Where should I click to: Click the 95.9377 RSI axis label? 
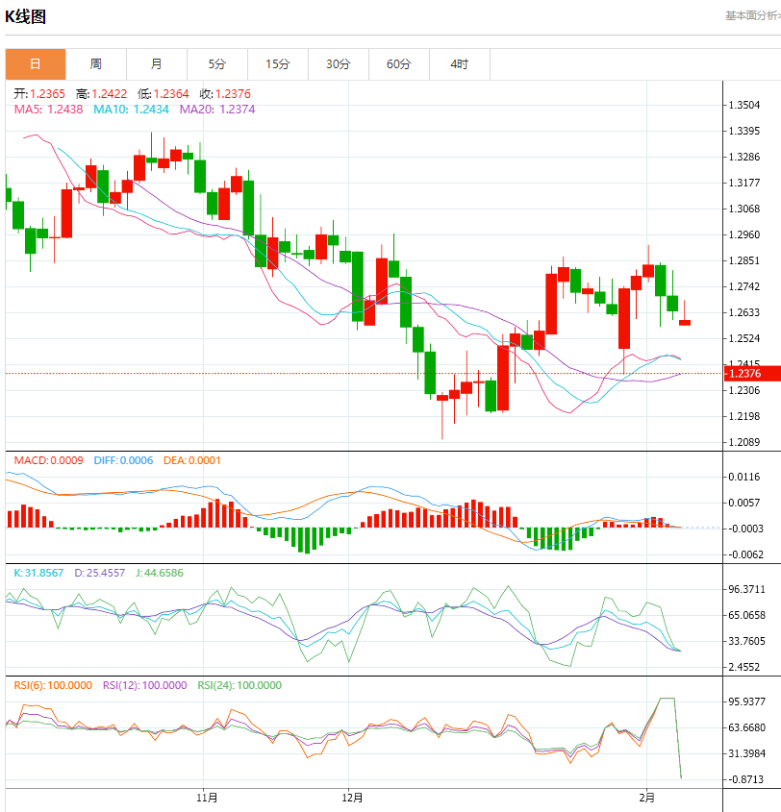tap(746, 701)
